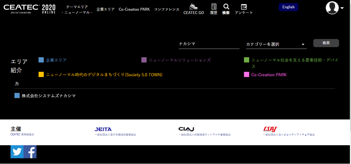Viewport: 351px width, 164px height.
Task: Click CEATEC 実施協議会 text
Action: pos(23,134)
